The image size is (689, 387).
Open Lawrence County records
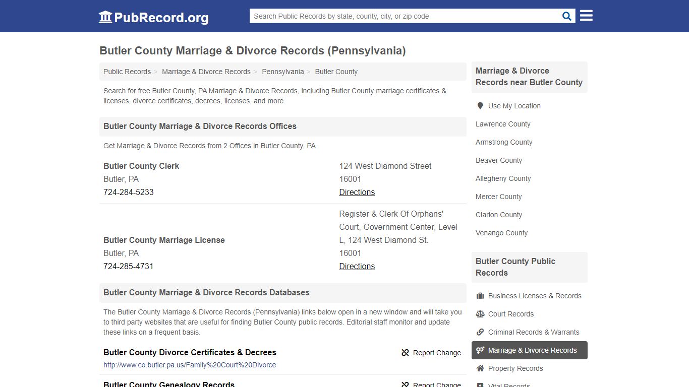pos(503,124)
